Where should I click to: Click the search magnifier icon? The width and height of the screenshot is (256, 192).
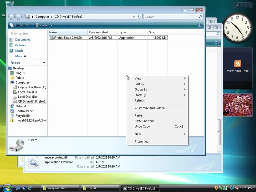point(200,17)
